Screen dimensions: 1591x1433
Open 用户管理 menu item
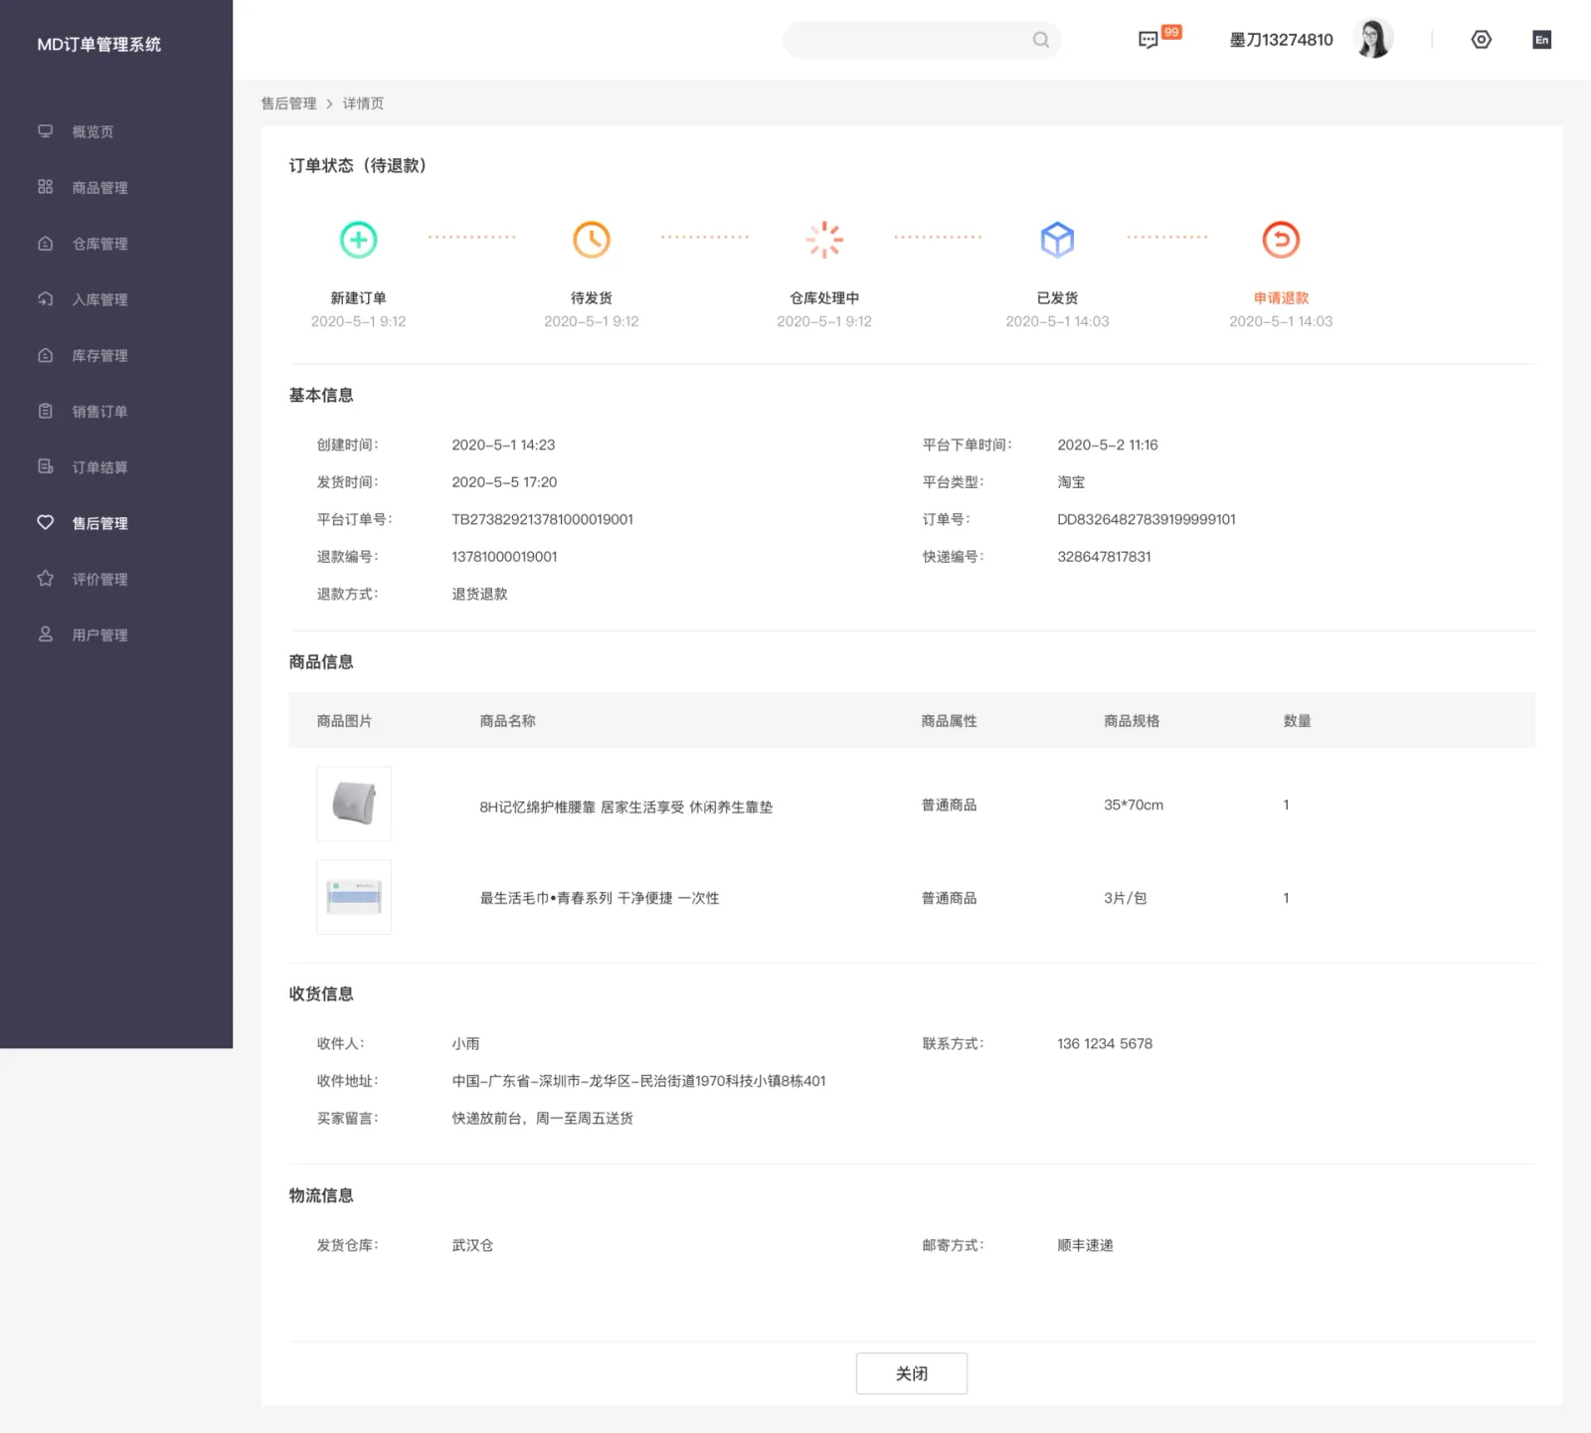pyautogui.click(x=99, y=634)
